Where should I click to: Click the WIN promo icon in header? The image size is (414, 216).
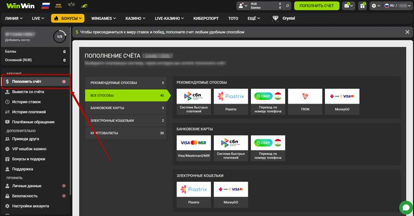pyautogui.click(x=58, y=6)
